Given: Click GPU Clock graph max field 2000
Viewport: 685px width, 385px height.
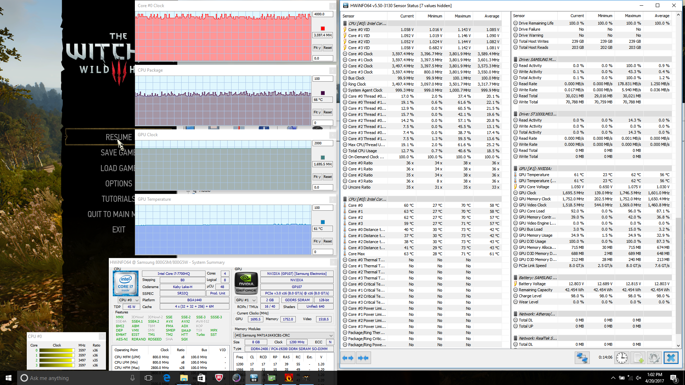Looking at the screenshot, I should pos(323,143).
